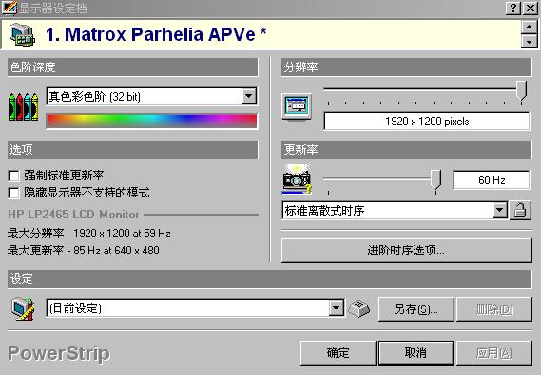Image resolution: width=541 pixels, height=375 pixels.
Task: Click the 删除(D) button
Action: 494,309
